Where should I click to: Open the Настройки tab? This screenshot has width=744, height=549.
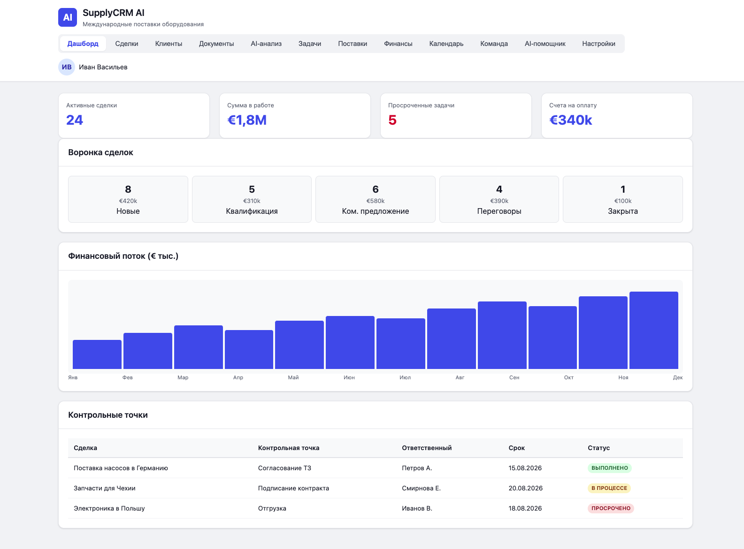(x=598, y=44)
